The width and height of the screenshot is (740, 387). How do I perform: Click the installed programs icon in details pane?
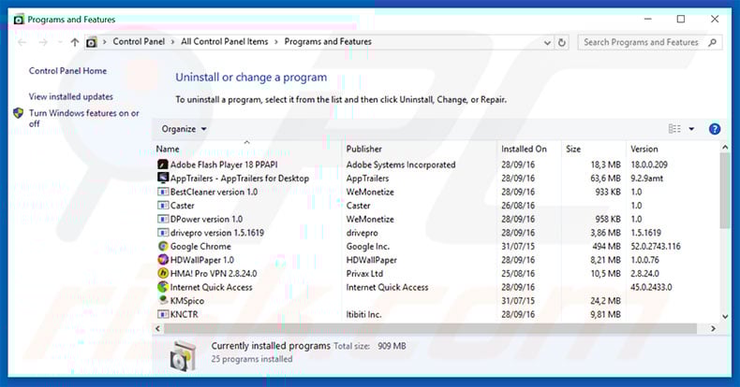click(183, 356)
